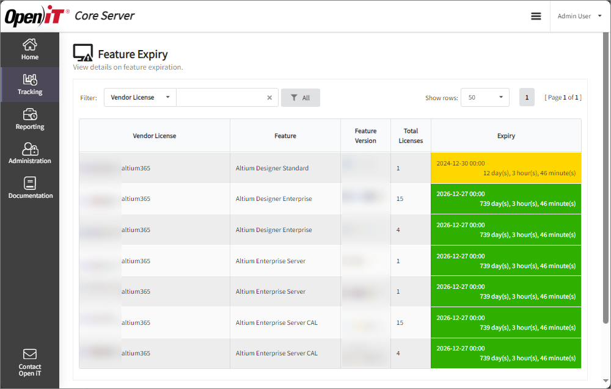Click the Open iT logo
Image resolution: width=611 pixels, height=389 pixels.
37,16
